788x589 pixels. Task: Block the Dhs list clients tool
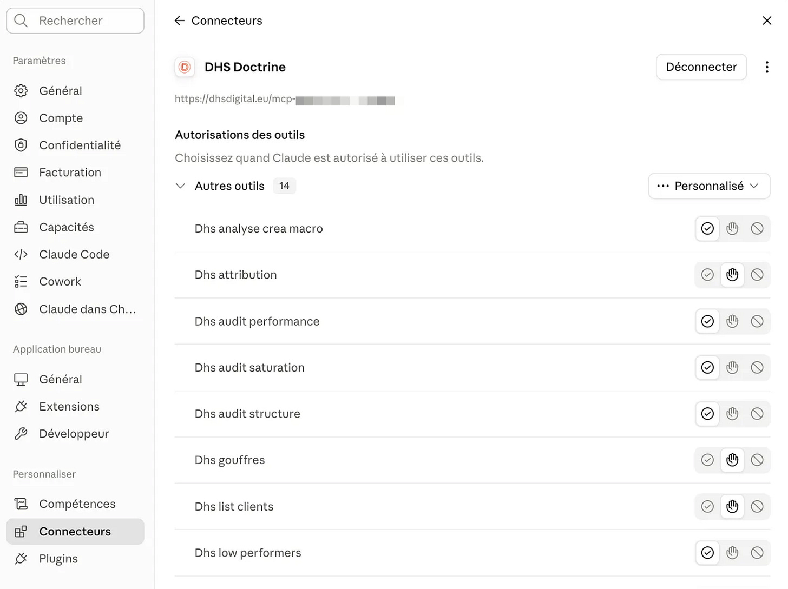click(x=757, y=507)
